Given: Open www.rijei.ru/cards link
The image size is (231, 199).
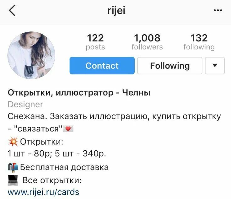Looking at the screenshot, I should tap(43, 192).
